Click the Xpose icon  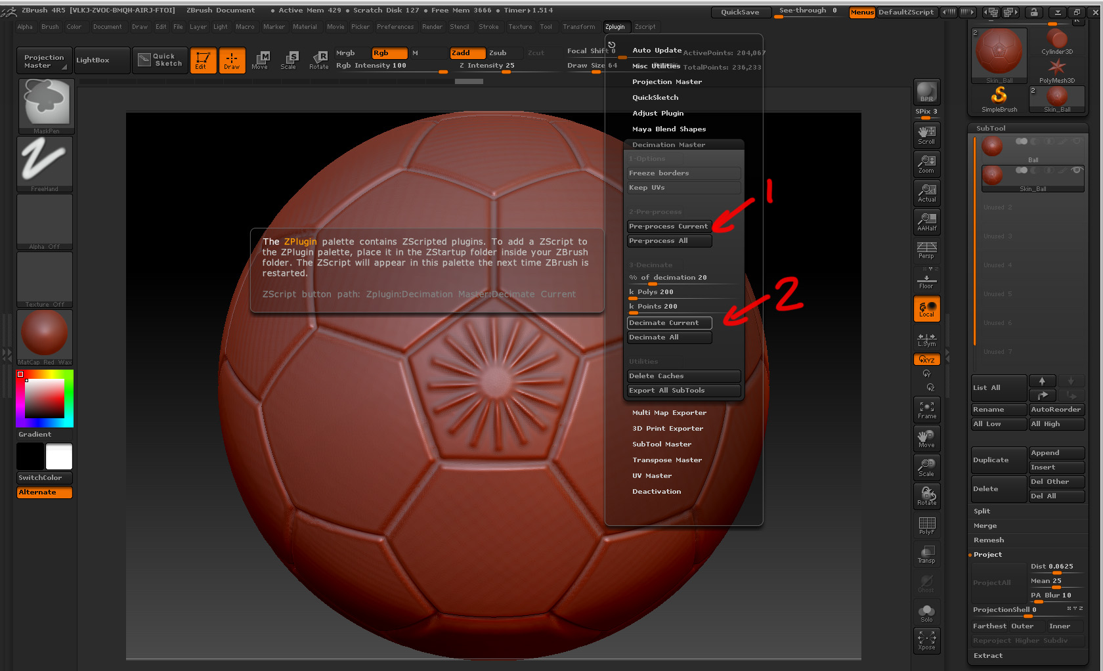(x=926, y=641)
